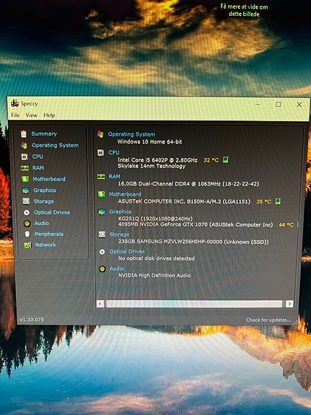Image resolution: width=311 pixels, height=415 pixels.
Task: Click the horizontal scrollbar left arrow
Action: [x=100, y=304]
